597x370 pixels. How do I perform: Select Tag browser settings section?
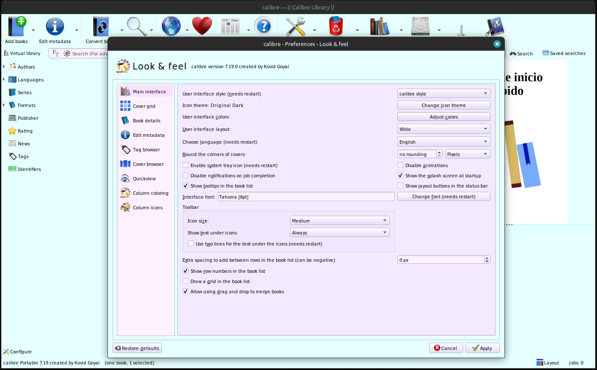pos(145,150)
